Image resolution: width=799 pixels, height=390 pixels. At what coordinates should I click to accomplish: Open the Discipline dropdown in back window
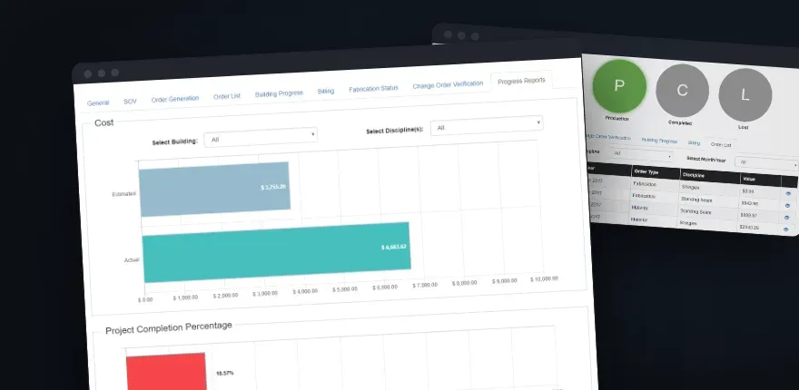point(641,154)
